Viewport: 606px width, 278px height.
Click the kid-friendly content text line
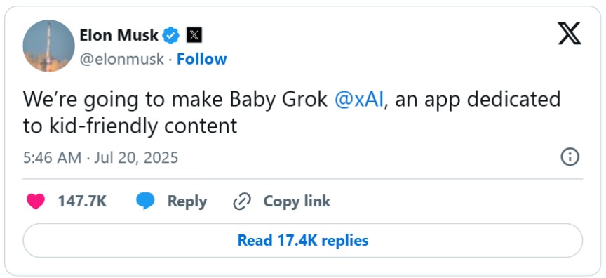pyautogui.click(x=130, y=126)
